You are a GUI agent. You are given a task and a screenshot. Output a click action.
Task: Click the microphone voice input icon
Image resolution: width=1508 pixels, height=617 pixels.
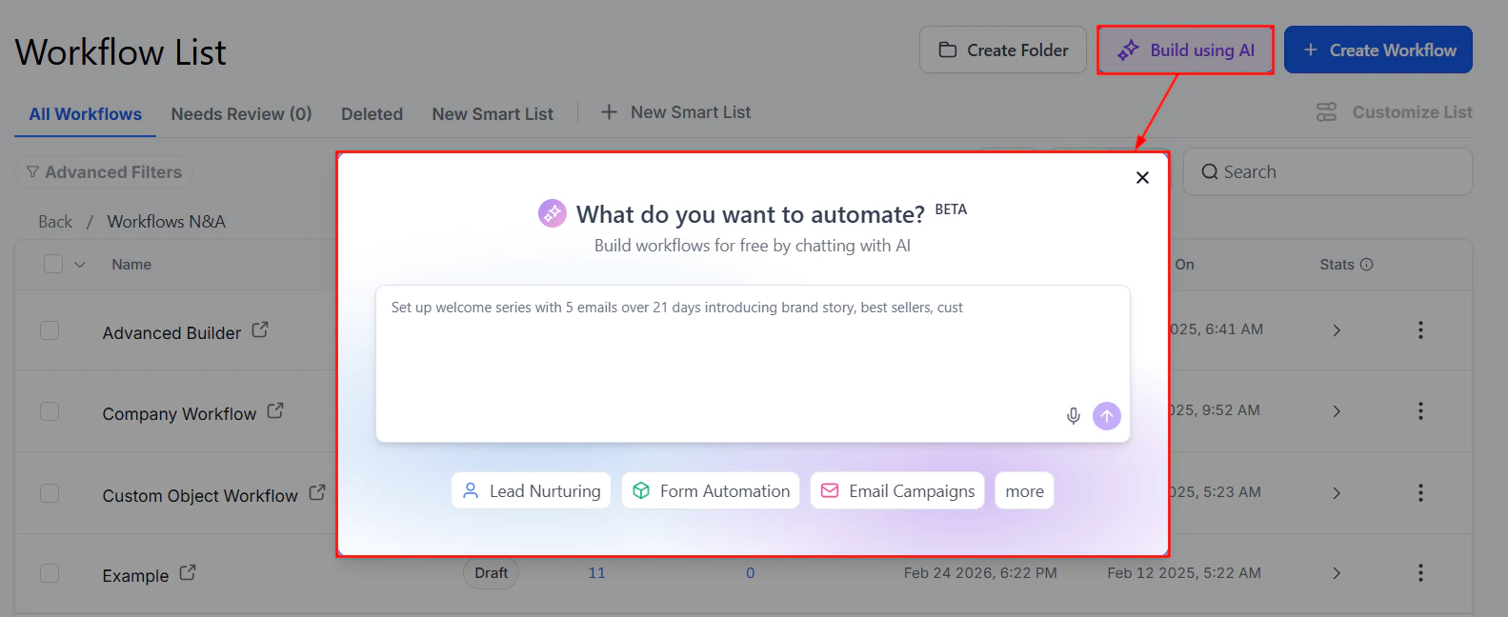[x=1074, y=416]
